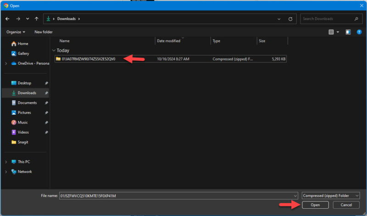Click the Pictures quick access folder
367x216 pixels.
[24, 113]
